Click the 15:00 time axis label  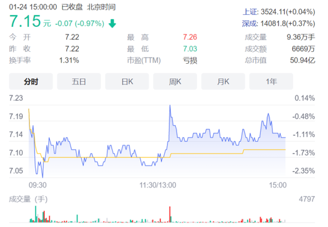tap(278, 185)
